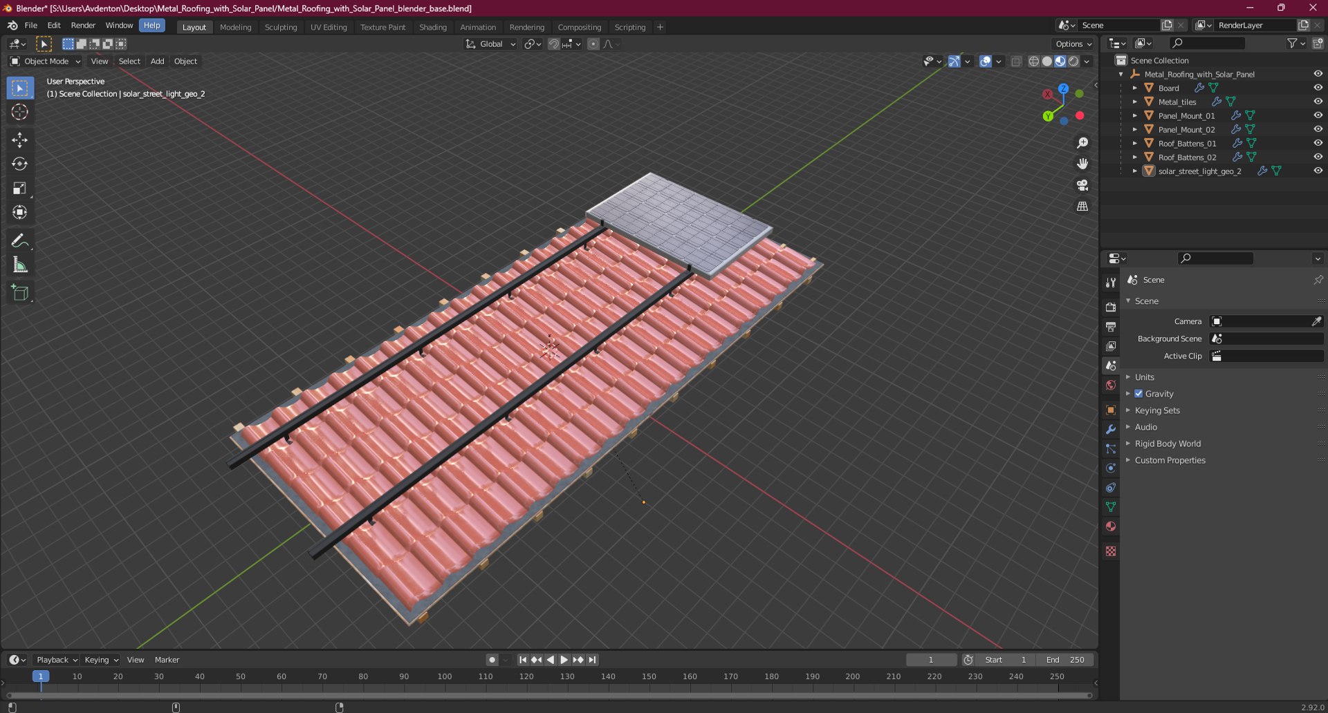Select the Add Cube tool

point(19,293)
